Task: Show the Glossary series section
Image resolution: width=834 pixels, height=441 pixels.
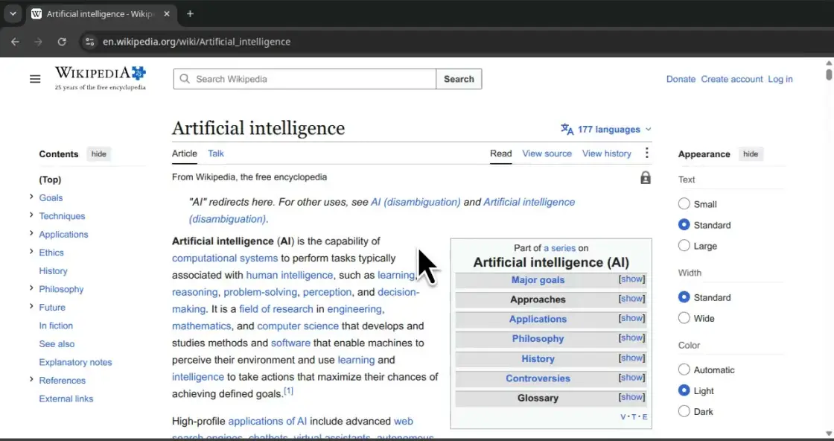Action: 632,397
